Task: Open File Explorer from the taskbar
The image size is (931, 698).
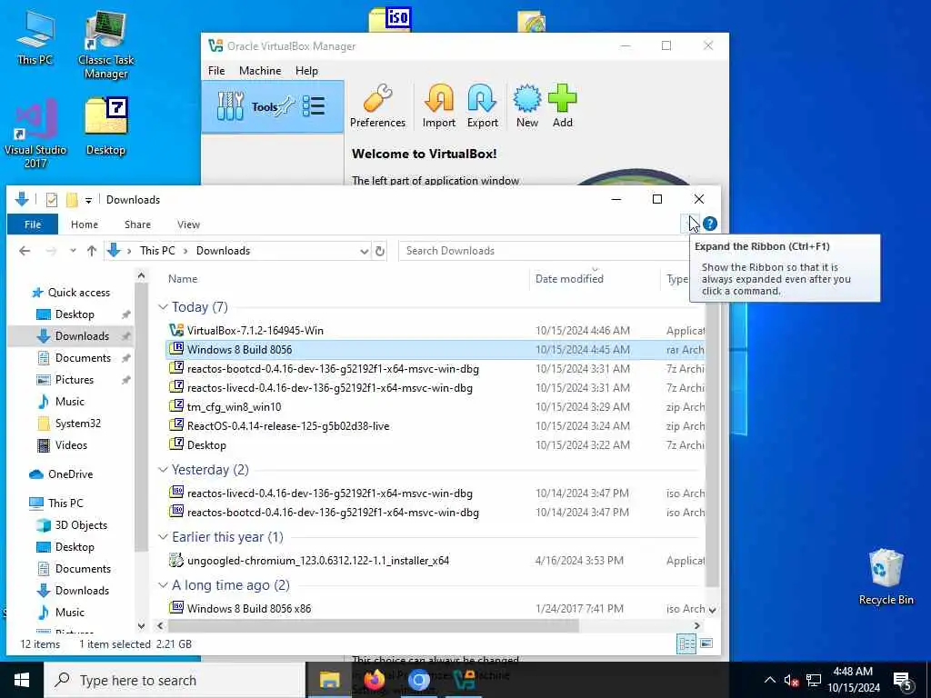Action: [329, 680]
